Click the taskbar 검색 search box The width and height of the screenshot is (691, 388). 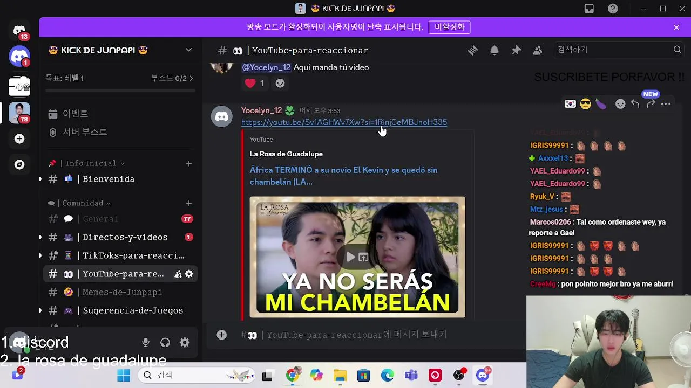click(x=196, y=375)
